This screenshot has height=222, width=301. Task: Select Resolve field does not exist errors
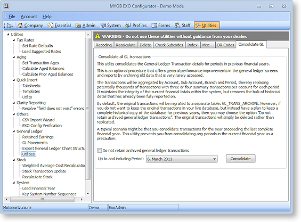pos(53,109)
